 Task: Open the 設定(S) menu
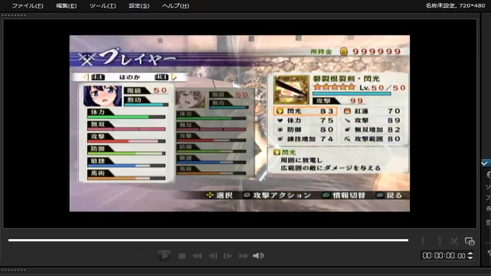pyautogui.click(x=139, y=6)
